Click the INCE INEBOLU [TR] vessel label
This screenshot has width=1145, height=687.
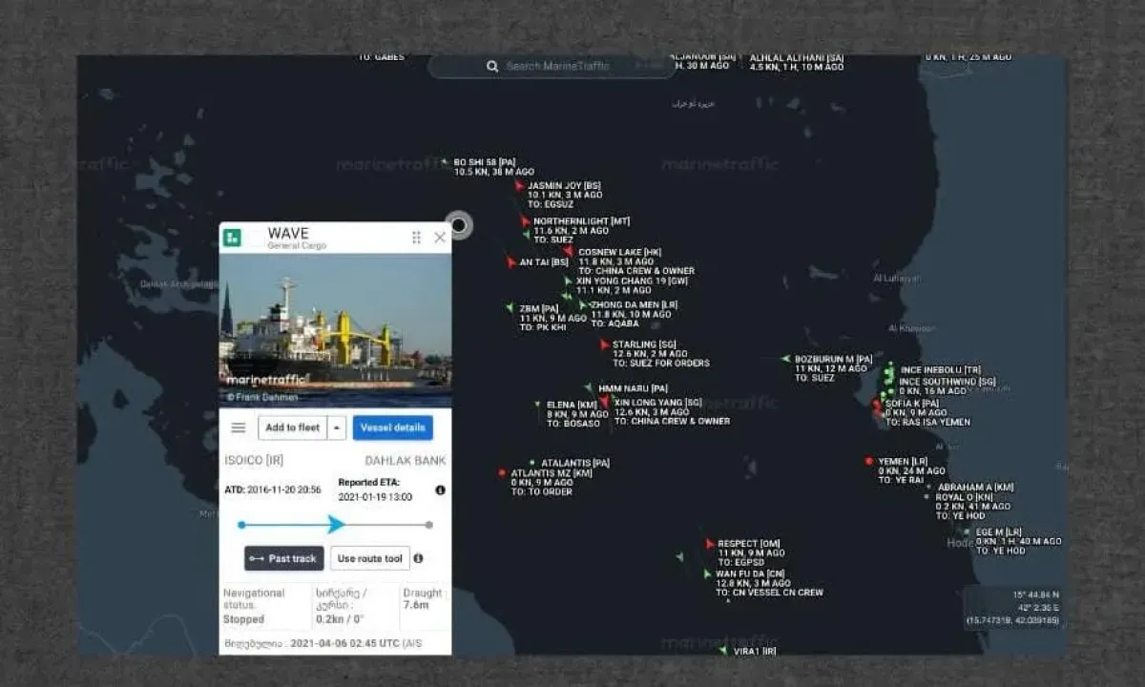[x=941, y=370]
